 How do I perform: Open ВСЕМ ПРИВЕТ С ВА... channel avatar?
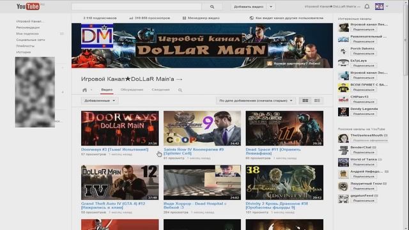pos(343,88)
